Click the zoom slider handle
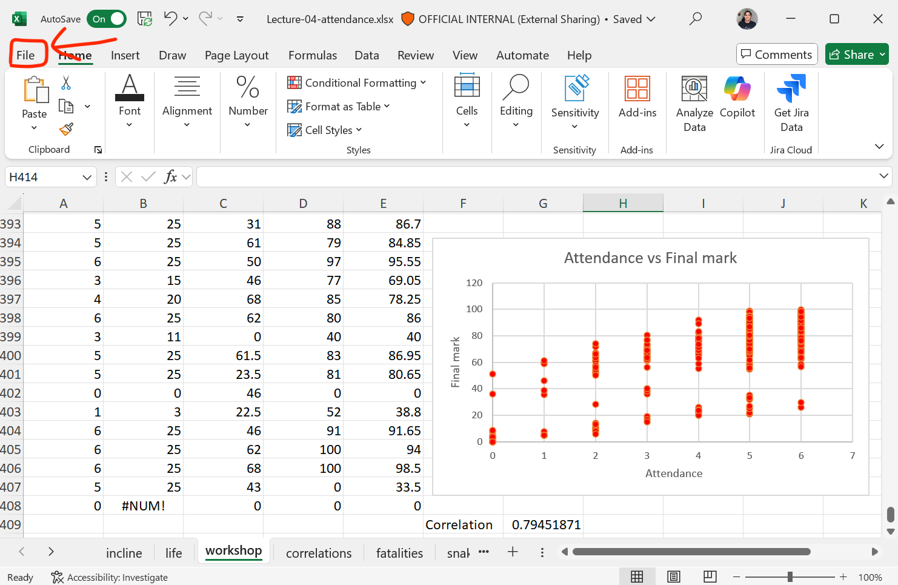 790,577
